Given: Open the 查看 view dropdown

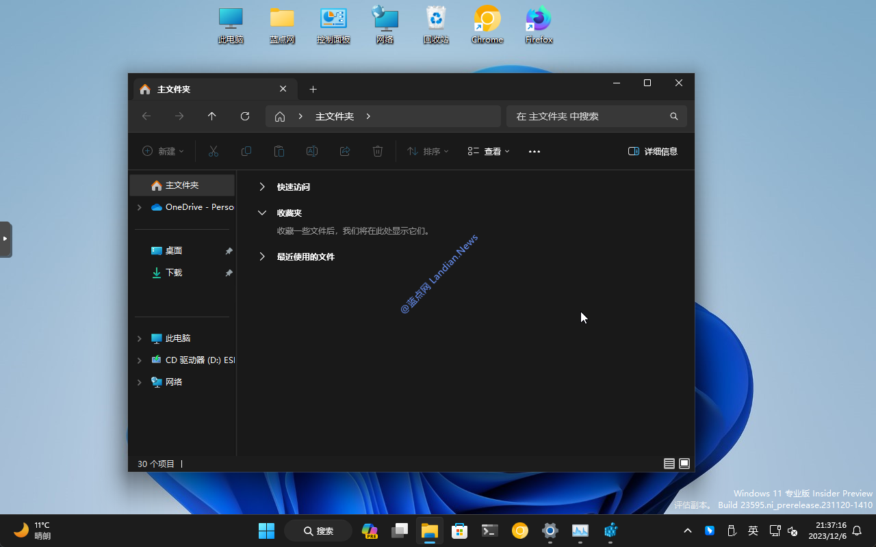Looking at the screenshot, I should pos(489,151).
